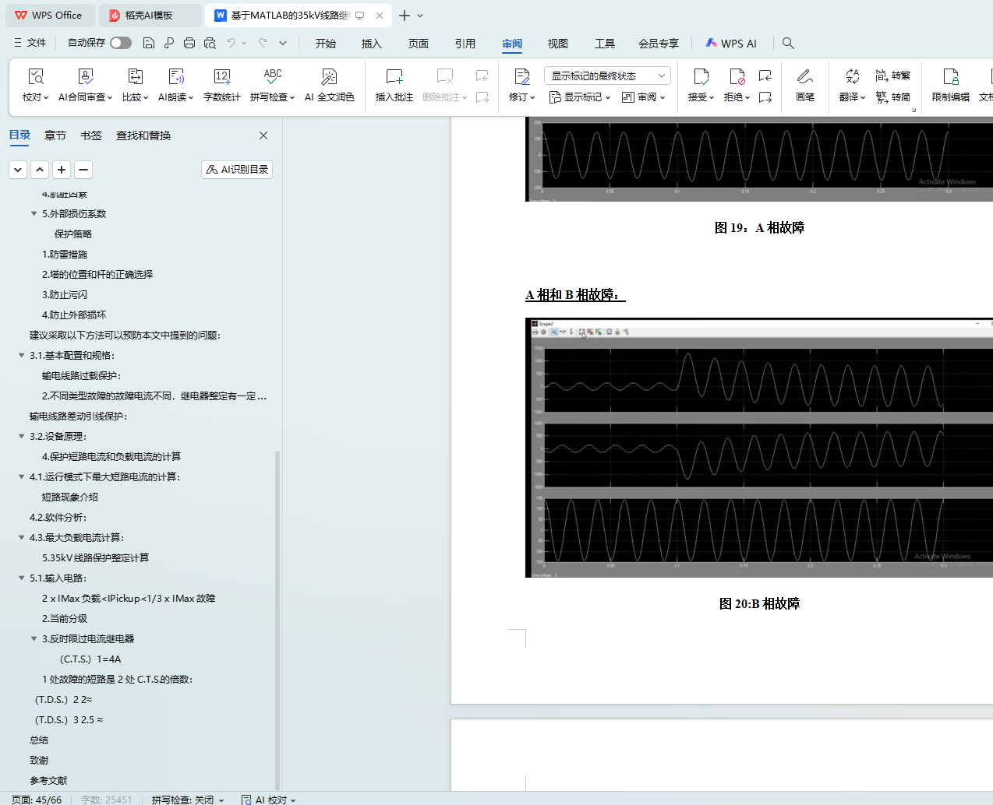Click the AI识别目录 button
The width and height of the screenshot is (993, 805).
coord(237,170)
